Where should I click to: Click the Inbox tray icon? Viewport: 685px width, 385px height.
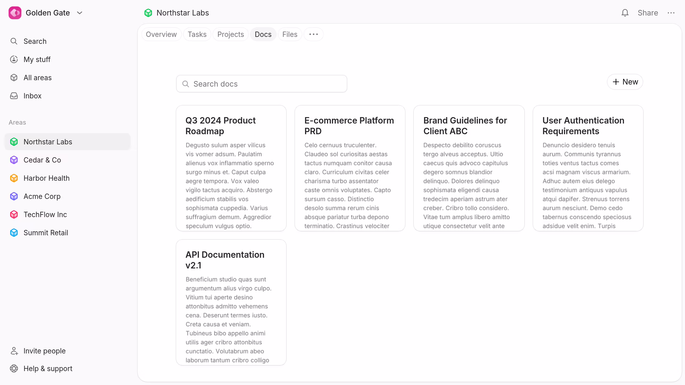click(14, 96)
